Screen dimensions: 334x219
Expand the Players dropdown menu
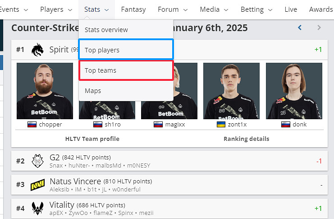tap(56, 9)
